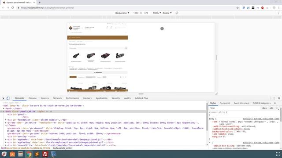This screenshot has height=158, width=282.
Task: Bookmark this page using the star icon
Action: coord(237,8)
